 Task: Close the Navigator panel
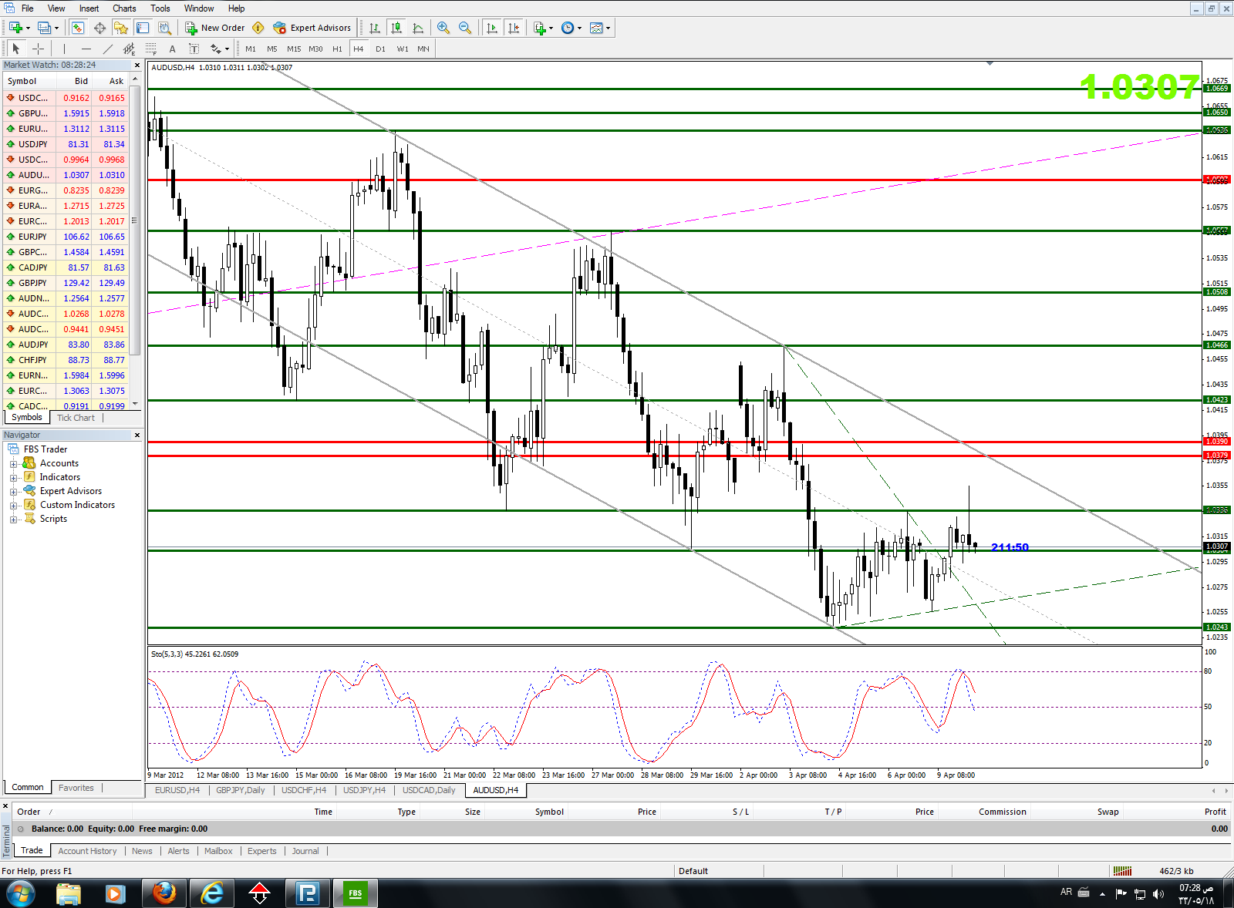(x=137, y=436)
